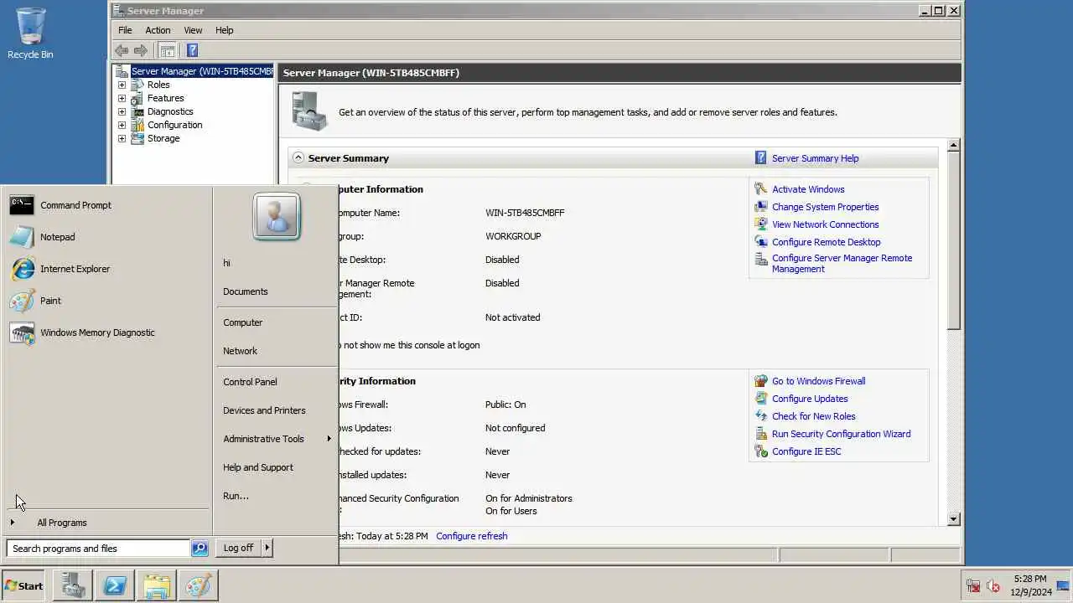Click the search magnifier button in Start menu

(200, 549)
